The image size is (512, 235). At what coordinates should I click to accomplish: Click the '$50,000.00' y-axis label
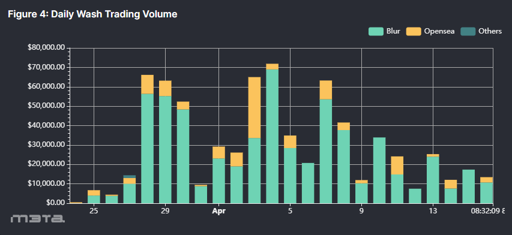point(47,106)
